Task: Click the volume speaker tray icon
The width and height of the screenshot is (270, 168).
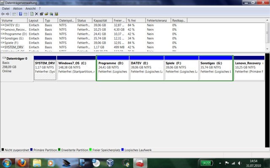Action: [240, 163]
